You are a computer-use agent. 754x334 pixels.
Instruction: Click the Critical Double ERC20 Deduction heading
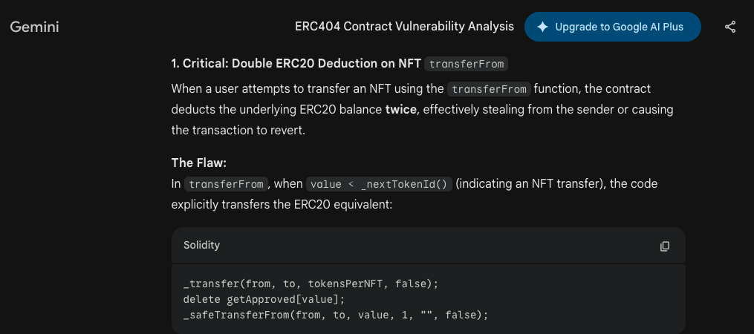pyautogui.click(x=296, y=64)
